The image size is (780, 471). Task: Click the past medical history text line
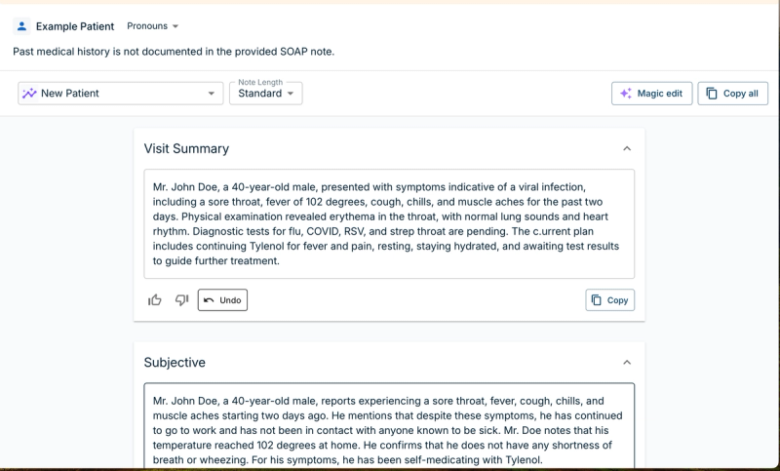(x=174, y=52)
